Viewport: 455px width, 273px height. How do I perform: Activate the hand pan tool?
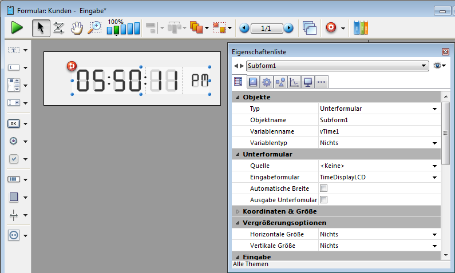pos(76,27)
